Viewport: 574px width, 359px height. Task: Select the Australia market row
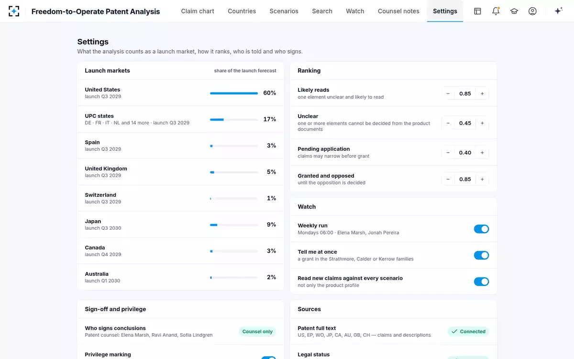pyautogui.click(x=180, y=277)
